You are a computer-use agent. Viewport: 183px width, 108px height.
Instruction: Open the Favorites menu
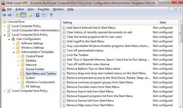pos(43,9)
